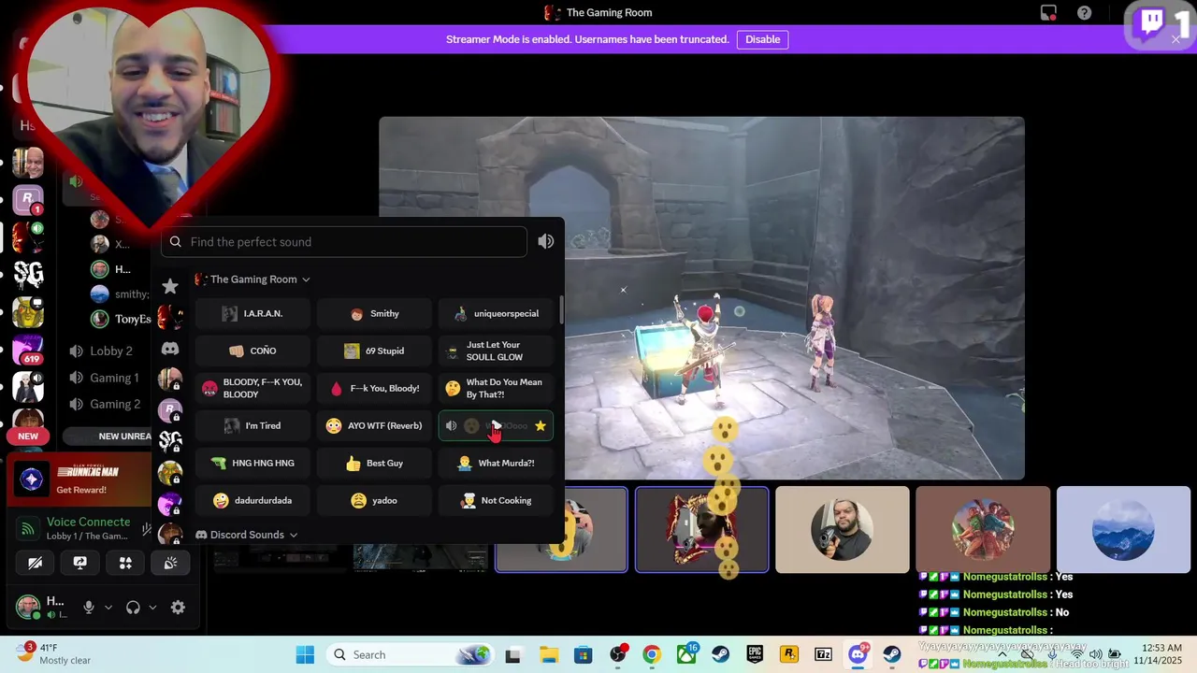
Task: Preview hovered sound with speaker icon
Action: [451, 425]
